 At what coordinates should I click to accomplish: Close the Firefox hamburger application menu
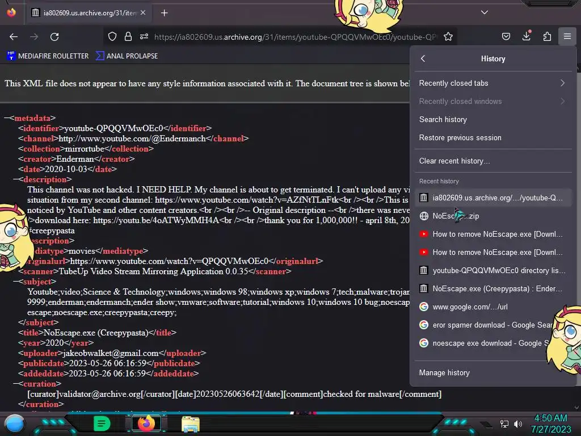click(567, 36)
